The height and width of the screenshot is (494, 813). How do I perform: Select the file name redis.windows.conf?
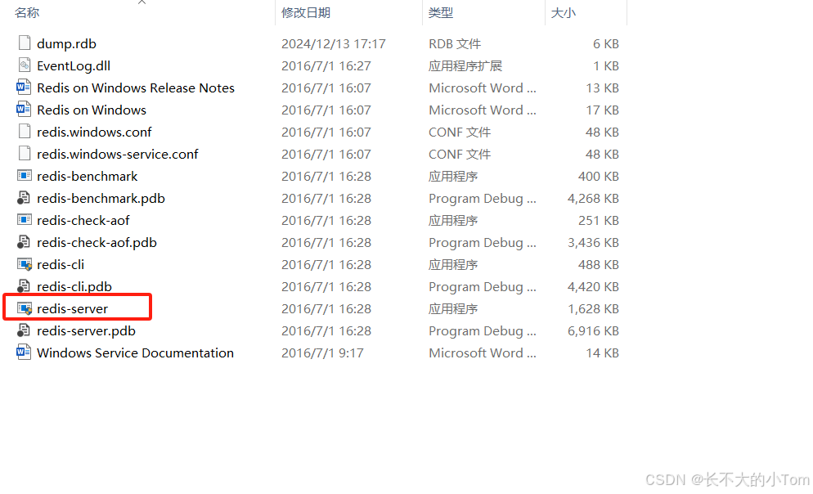[94, 132]
